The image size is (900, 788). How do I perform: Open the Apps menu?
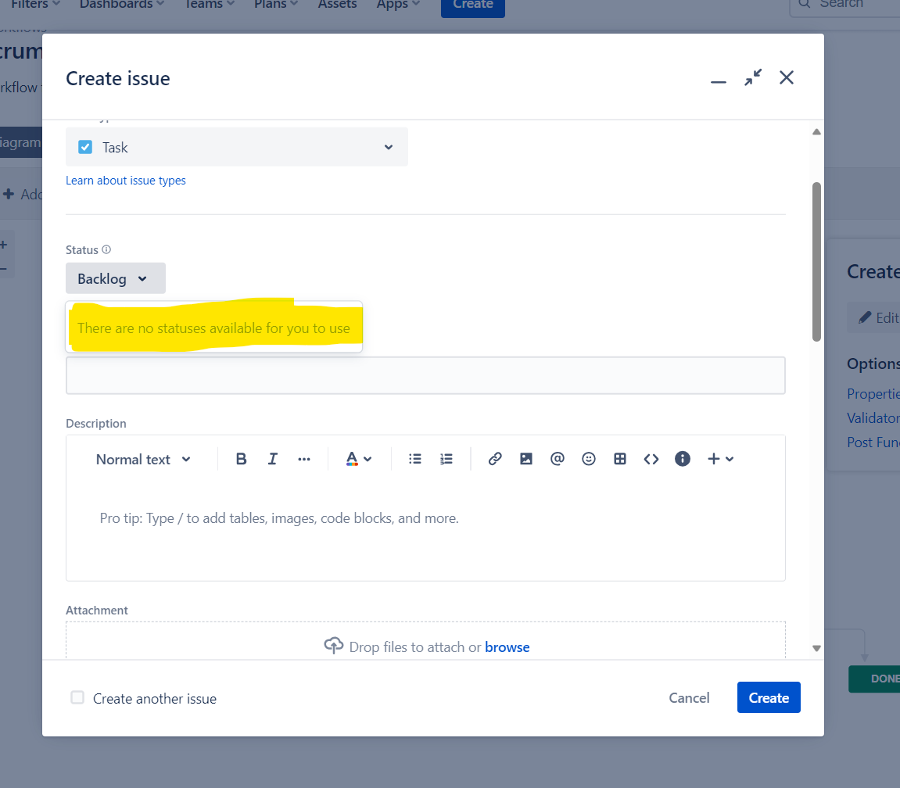[398, 4]
